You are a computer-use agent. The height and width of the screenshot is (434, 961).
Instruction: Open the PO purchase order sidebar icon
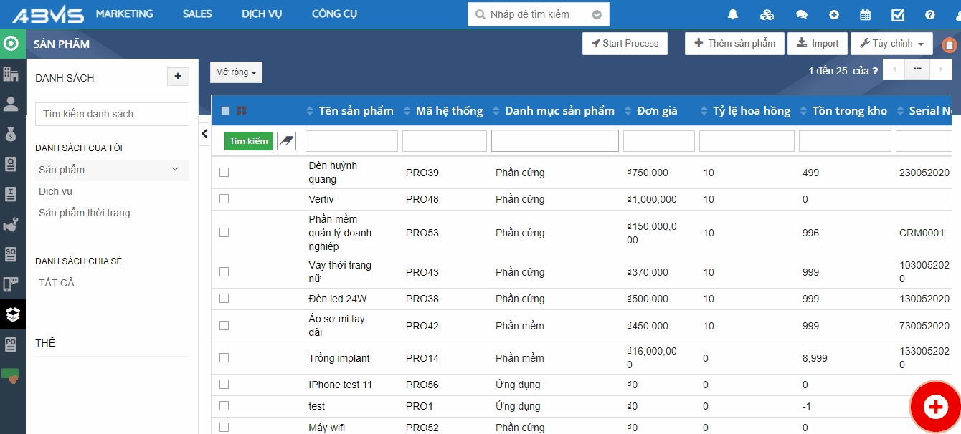pos(11,344)
